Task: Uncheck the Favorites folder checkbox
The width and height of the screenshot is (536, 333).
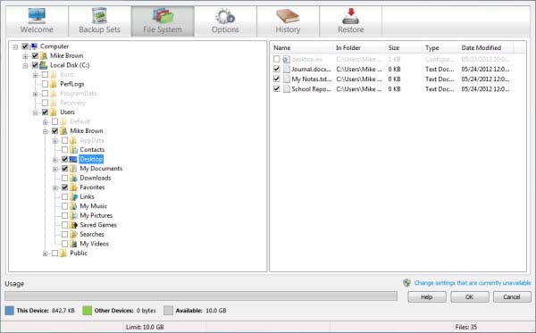Action: tap(64, 187)
